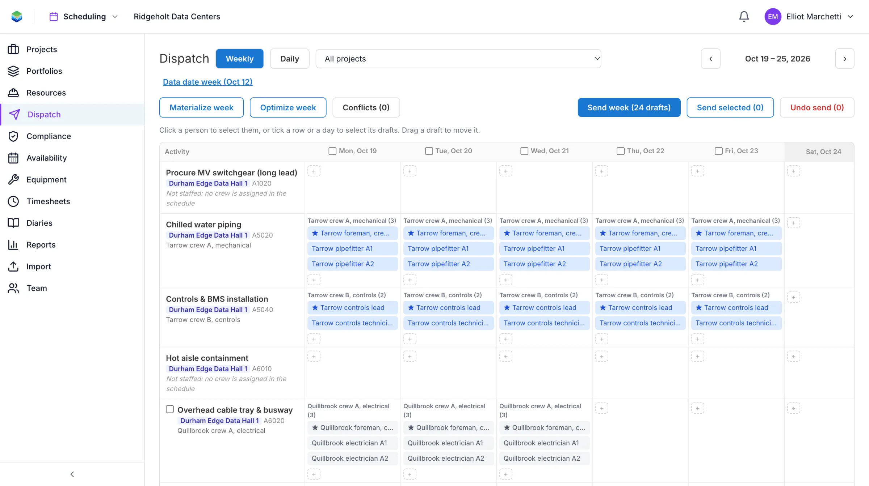Click Materialize week button
Viewport: 869px width, 486px height.
(x=201, y=107)
